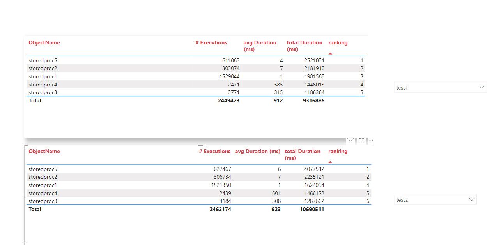The image size is (487, 245).
Task: Select storedproc2 in the lower table
Action: (43, 177)
